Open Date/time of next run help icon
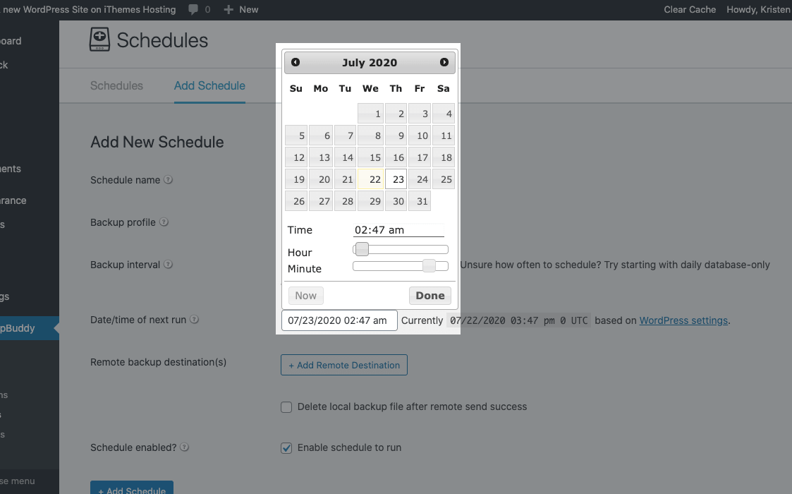792x494 pixels. [194, 320]
